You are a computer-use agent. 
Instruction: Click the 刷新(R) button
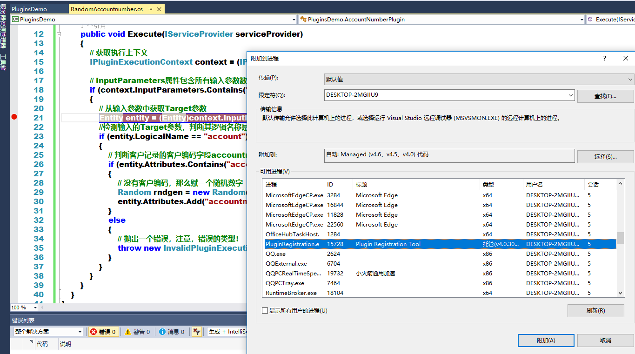click(596, 311)
